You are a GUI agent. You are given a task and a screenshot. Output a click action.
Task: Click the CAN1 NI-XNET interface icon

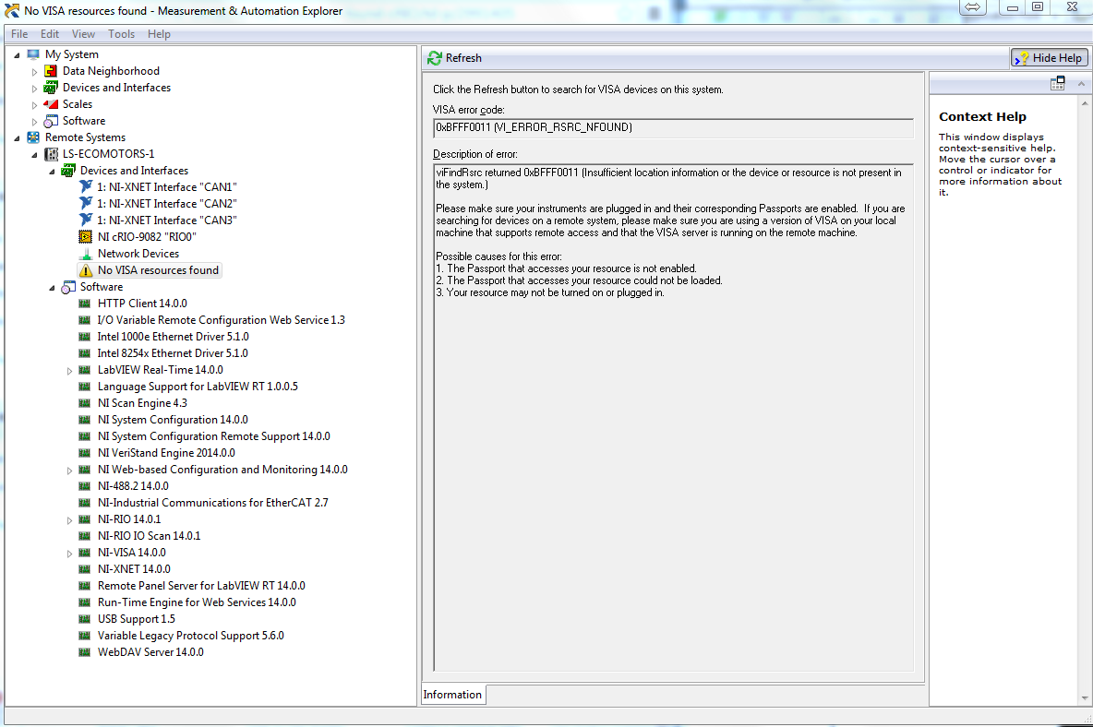coord(86,186)
